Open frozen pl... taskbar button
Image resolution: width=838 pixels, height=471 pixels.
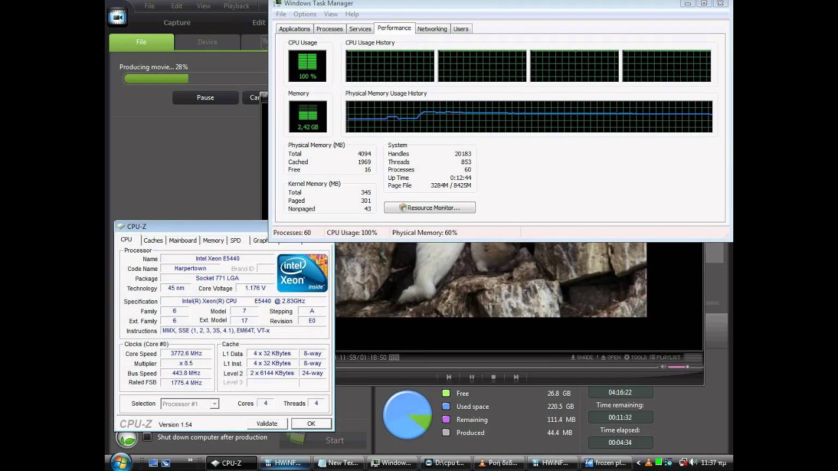pyautogui.click(x=605, y=462)
